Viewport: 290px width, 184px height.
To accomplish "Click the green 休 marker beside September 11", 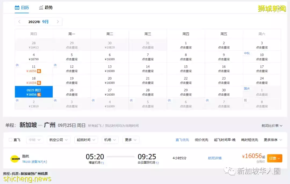I will (17, 65).
